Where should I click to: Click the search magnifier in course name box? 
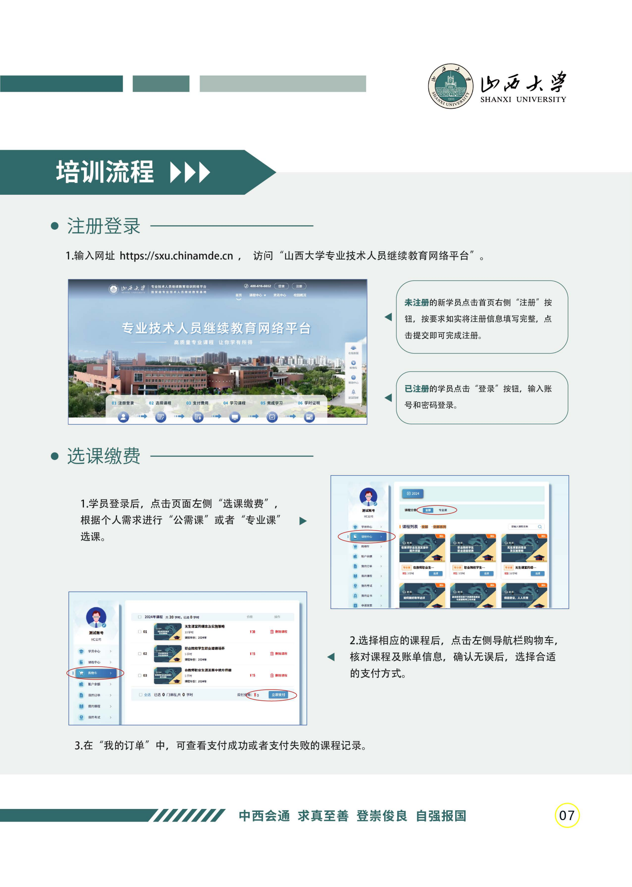click(539, 527)
